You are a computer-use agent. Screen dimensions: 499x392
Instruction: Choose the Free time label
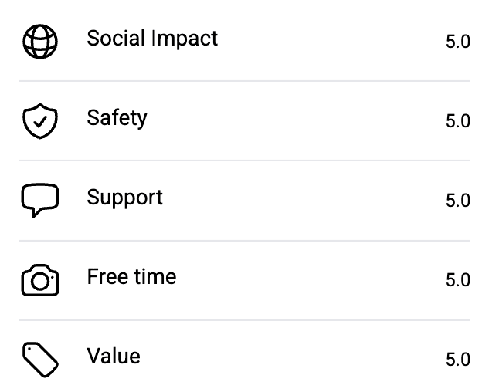click(x=131, y=277)
